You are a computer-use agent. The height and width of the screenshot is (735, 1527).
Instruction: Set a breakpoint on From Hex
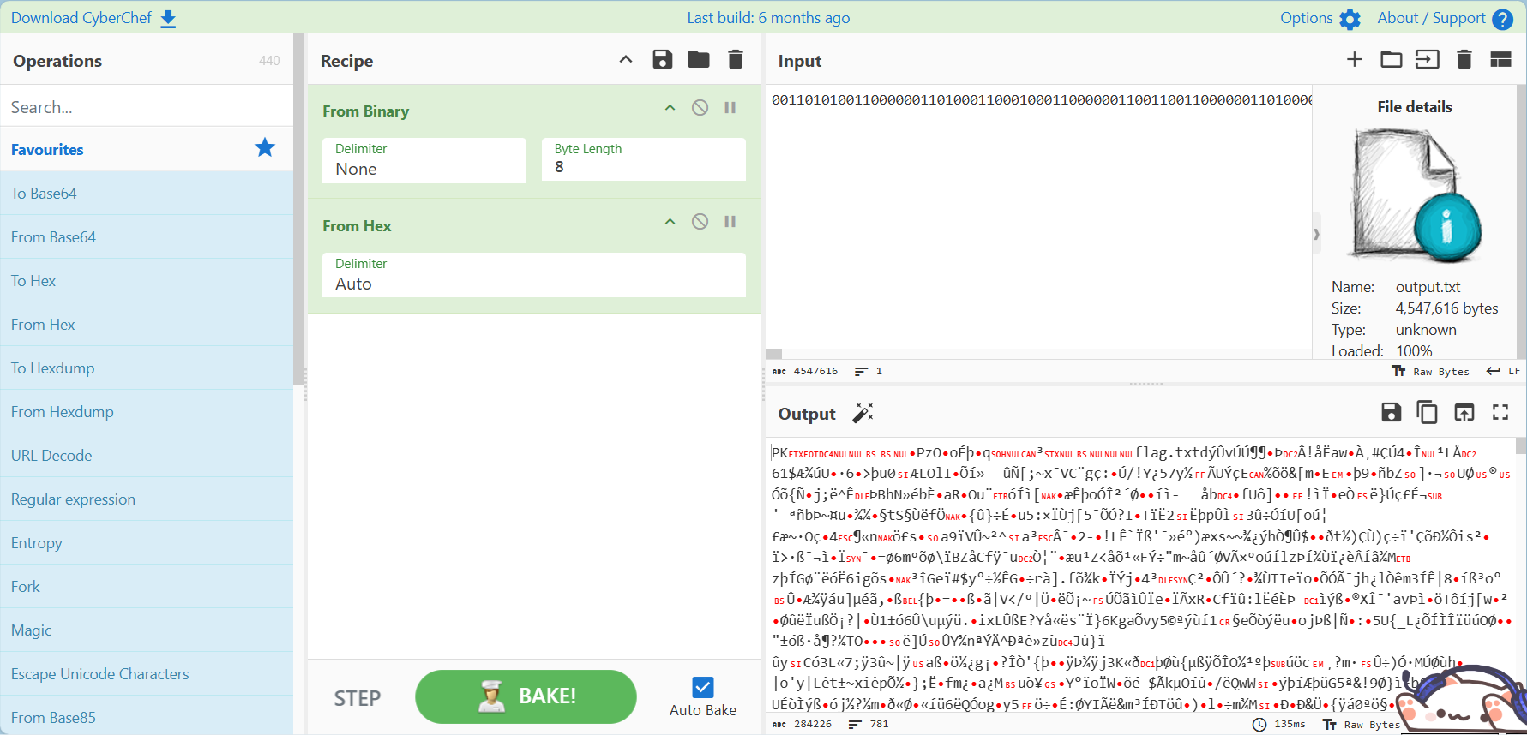(730, 222)
